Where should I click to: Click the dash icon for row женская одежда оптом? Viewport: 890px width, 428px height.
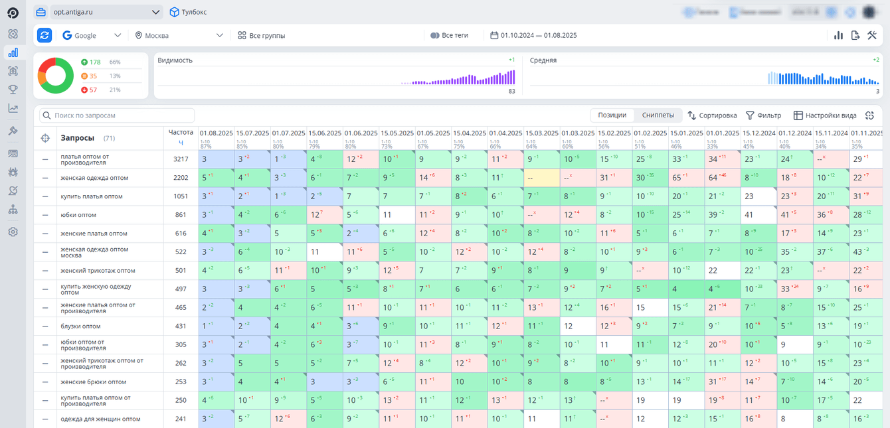coord(45,178)
